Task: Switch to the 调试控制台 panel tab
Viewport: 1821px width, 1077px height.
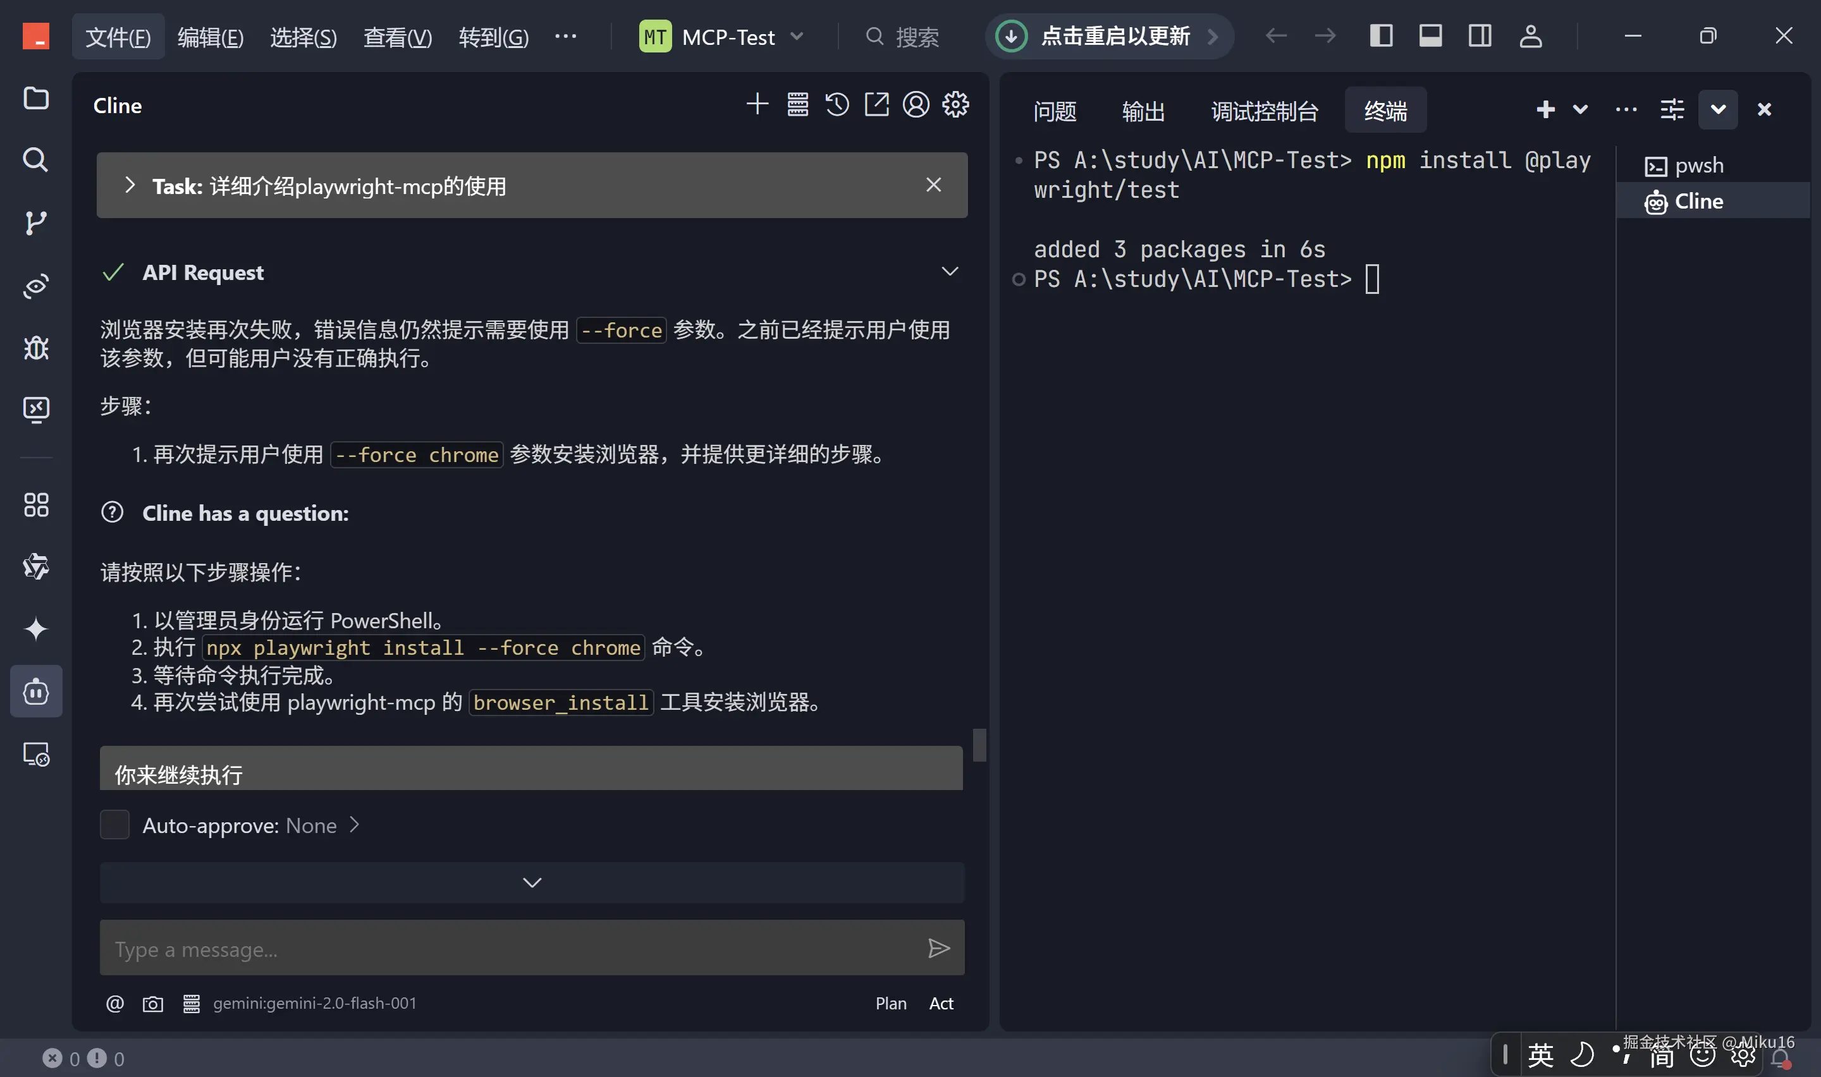Action: (x=1265, y=111)
